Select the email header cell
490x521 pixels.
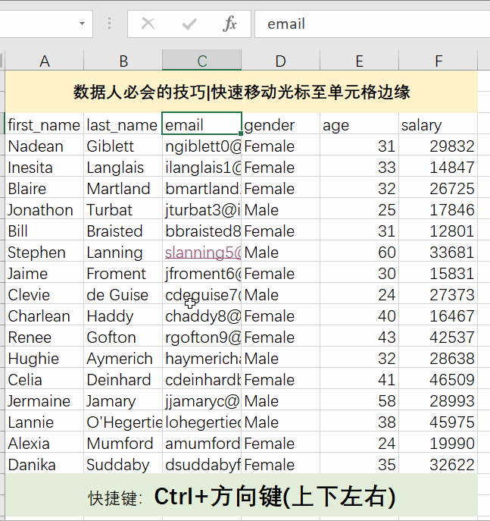point(201,124)
